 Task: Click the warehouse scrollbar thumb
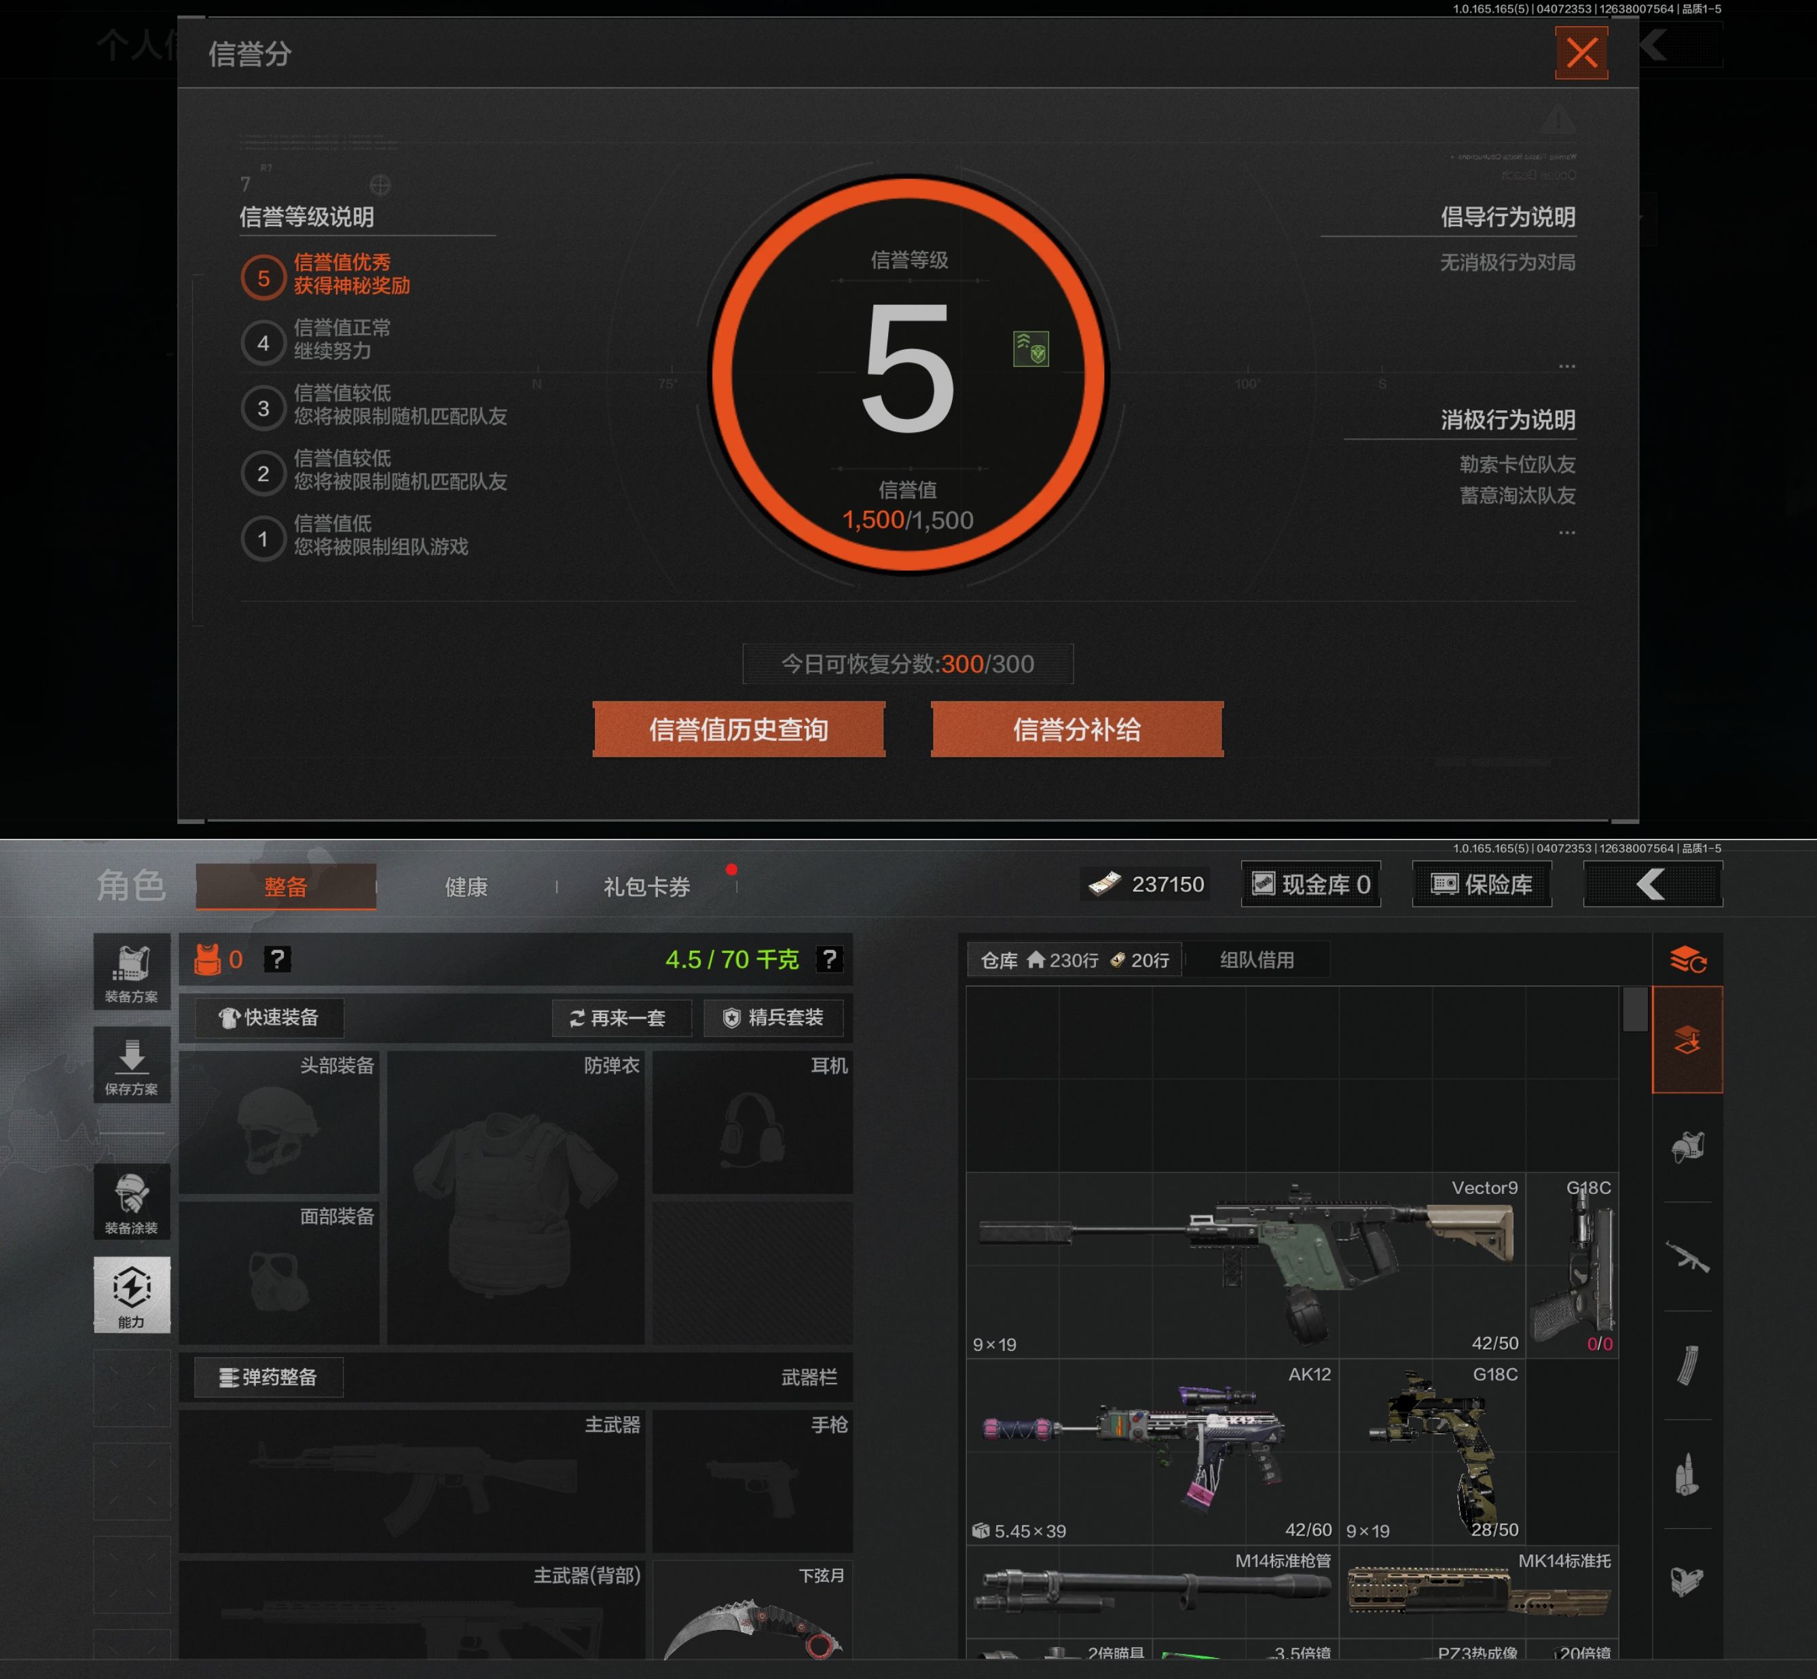pyautogui.click(x=1634, y=1009)
